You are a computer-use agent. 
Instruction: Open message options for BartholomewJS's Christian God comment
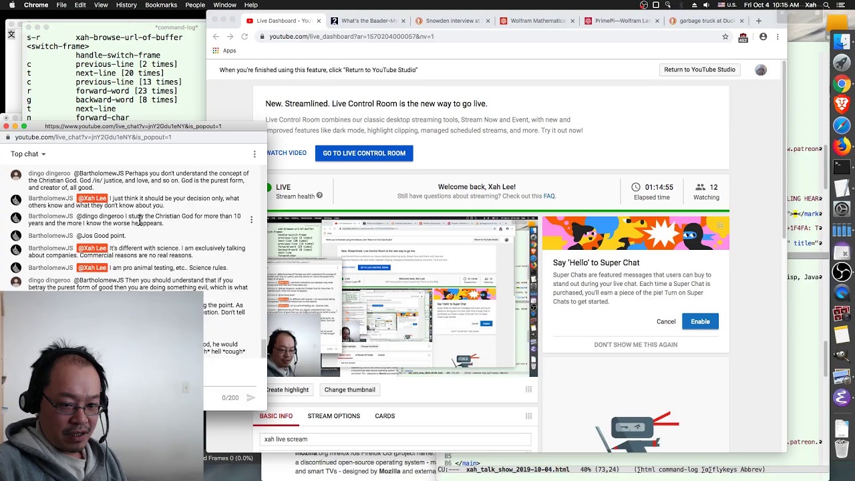pos(251,219)
